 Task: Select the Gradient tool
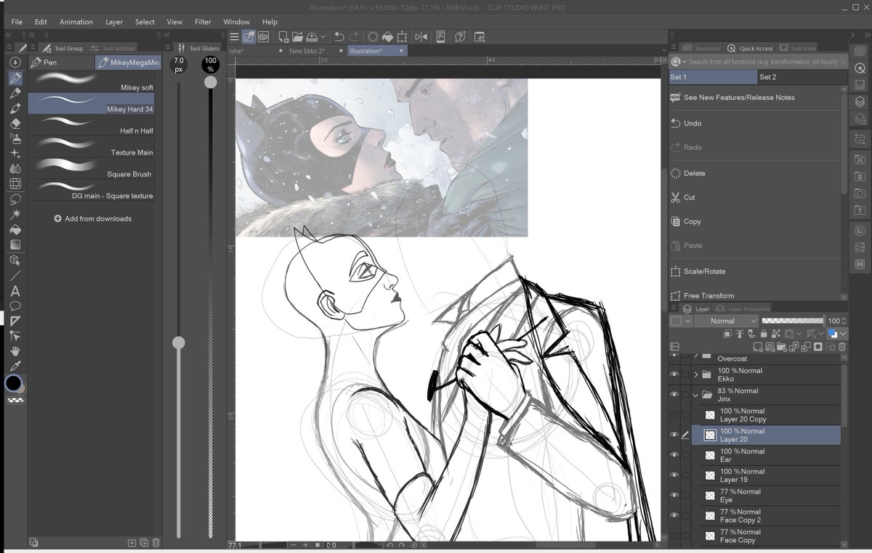pos(15,245)
